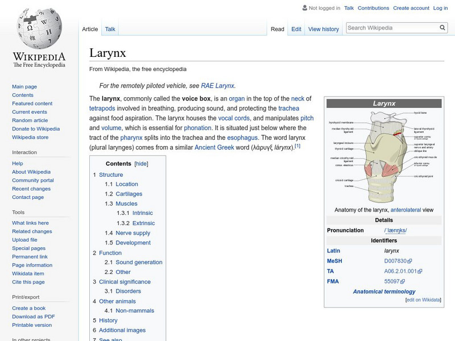The image size is (455, 341).
Task: Open Printable version link
Action: [32, 325]
